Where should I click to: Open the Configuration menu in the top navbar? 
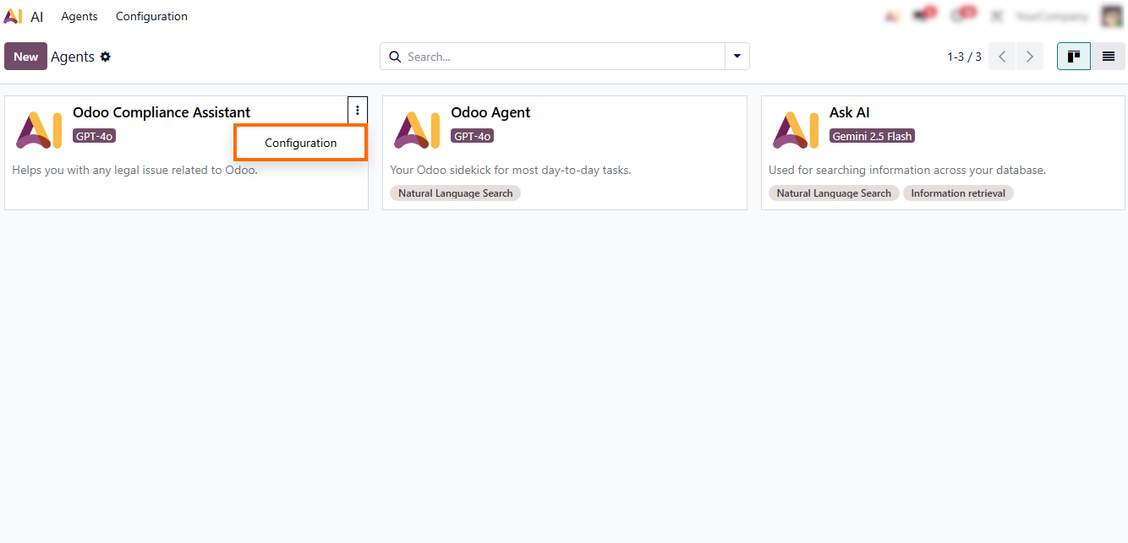[151, 16]
